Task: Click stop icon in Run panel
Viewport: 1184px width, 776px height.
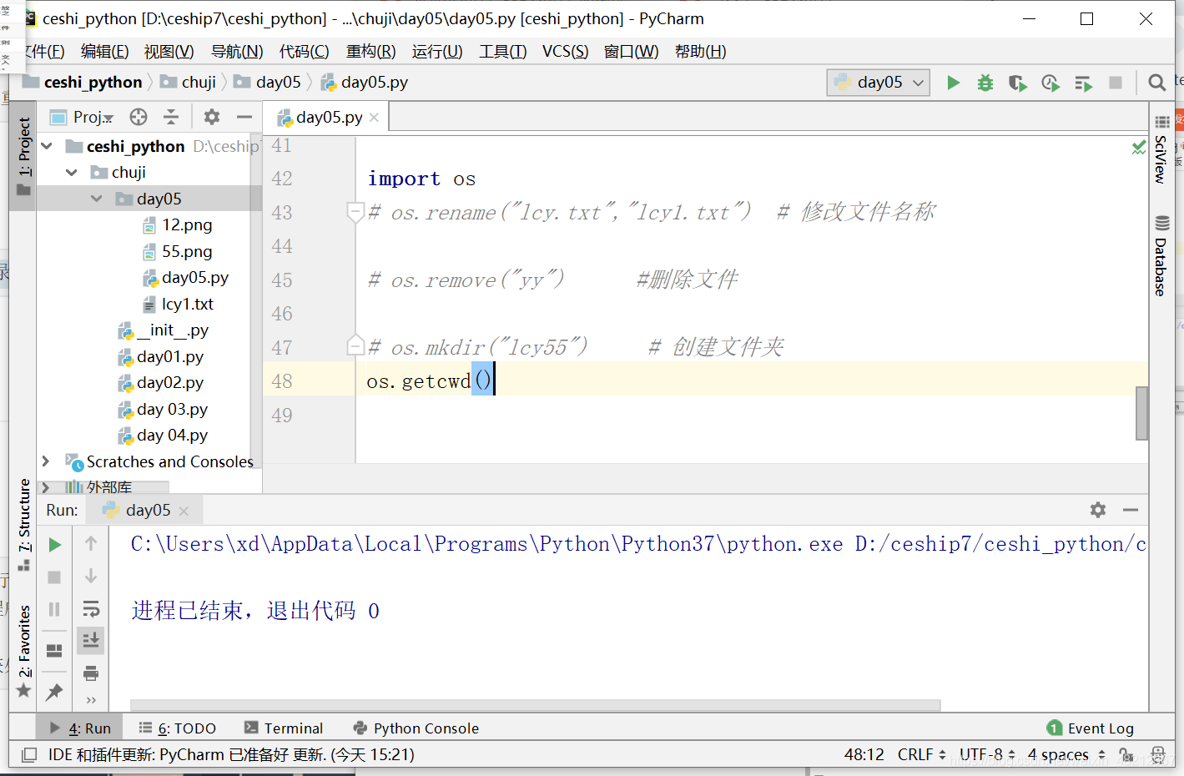Action: coord(54,577)
